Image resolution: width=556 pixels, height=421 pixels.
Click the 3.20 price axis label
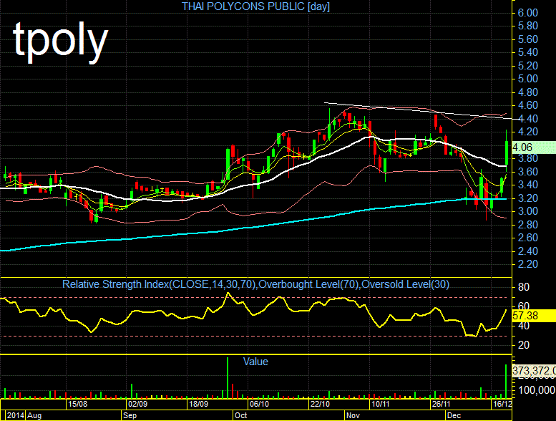tap(527, 198)
